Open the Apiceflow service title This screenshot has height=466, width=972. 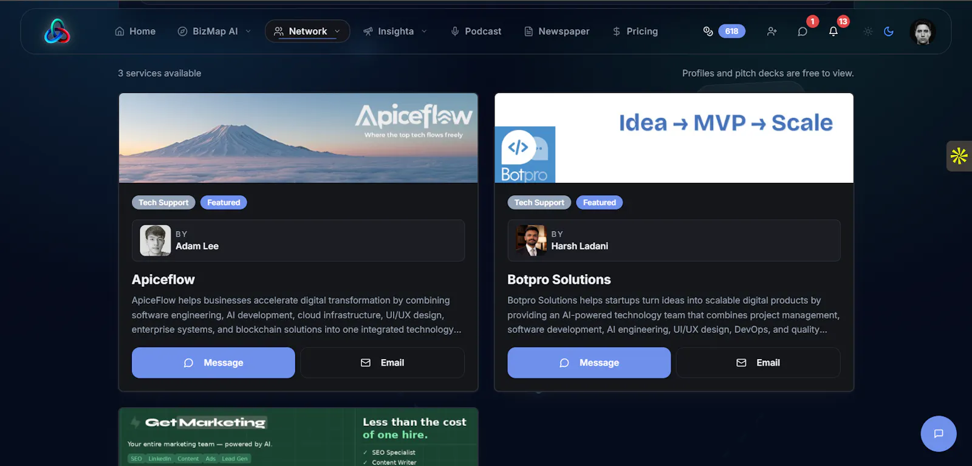[163, 279]
